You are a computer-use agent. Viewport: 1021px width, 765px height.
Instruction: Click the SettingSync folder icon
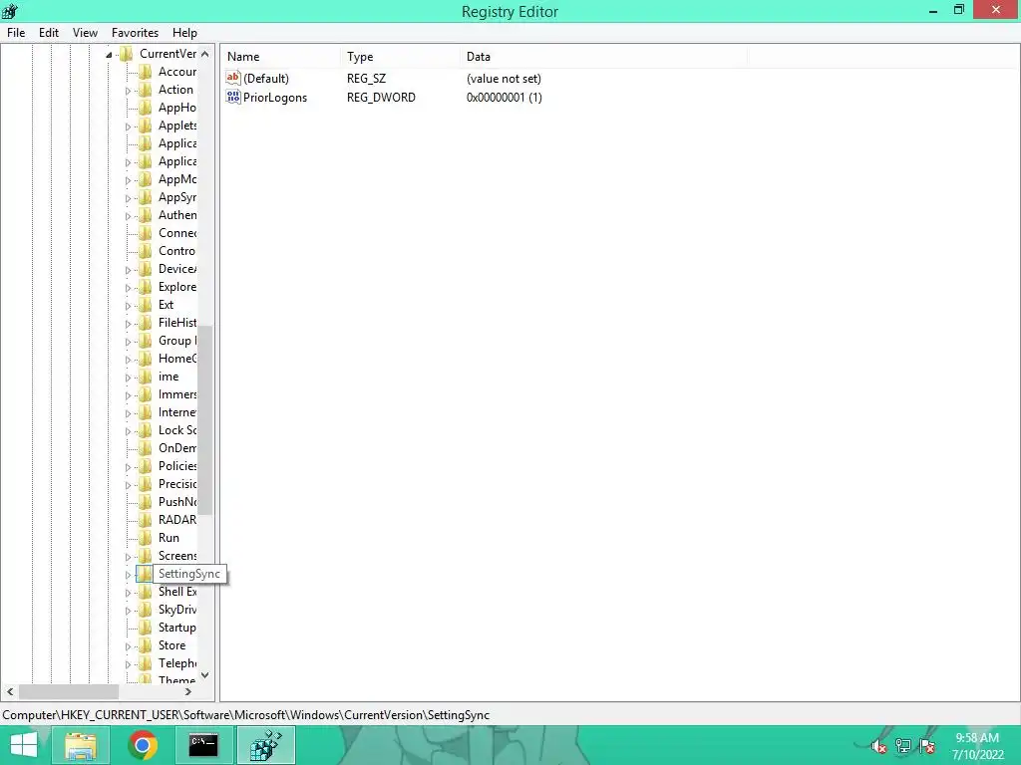(x=144, y=574)
